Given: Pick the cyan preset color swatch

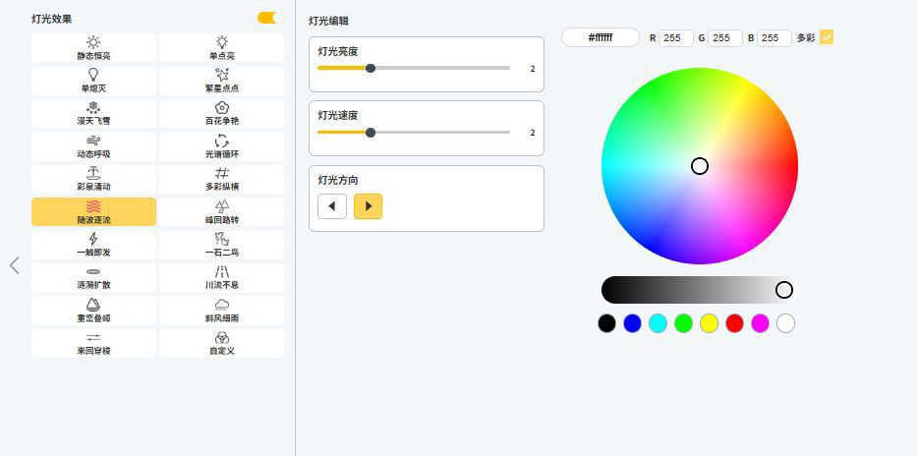Looking at the screenshot, I should coord(658,323).
